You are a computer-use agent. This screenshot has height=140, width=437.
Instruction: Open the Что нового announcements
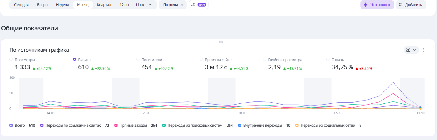click(x=377, y=5)
